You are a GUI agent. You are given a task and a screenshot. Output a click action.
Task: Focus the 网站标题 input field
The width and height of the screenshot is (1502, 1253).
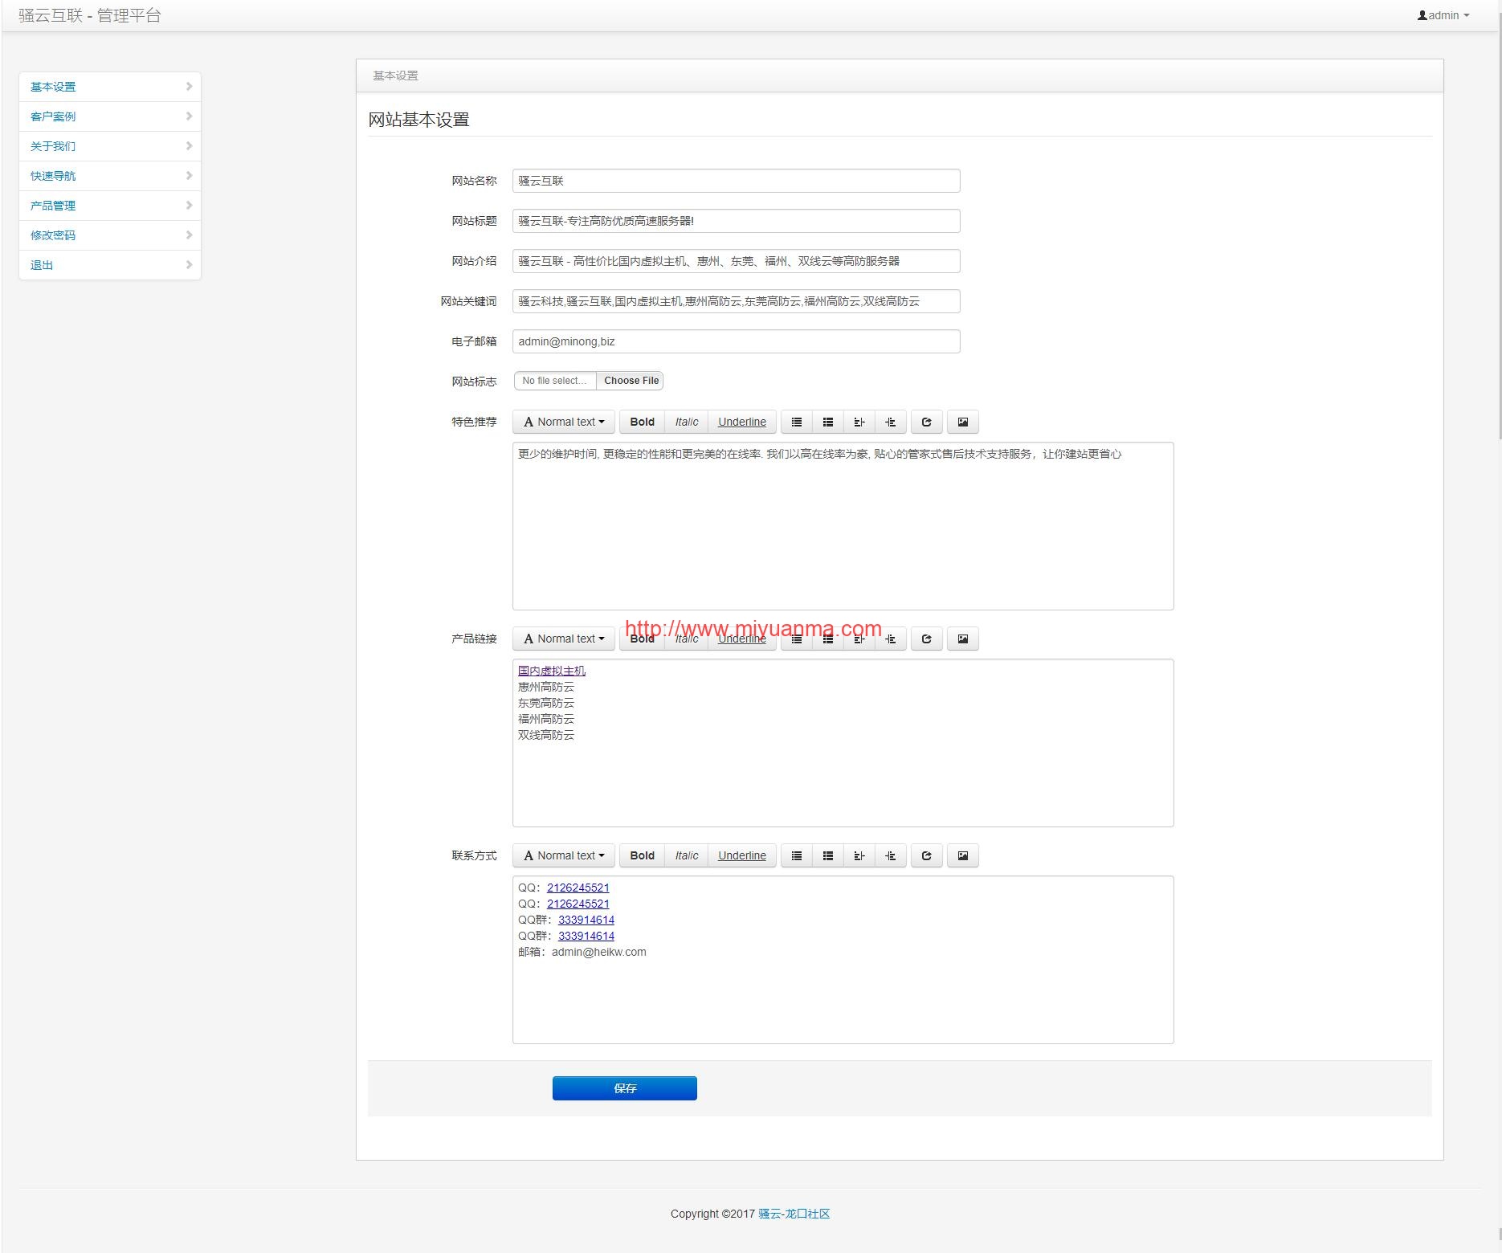coord(737,221)
